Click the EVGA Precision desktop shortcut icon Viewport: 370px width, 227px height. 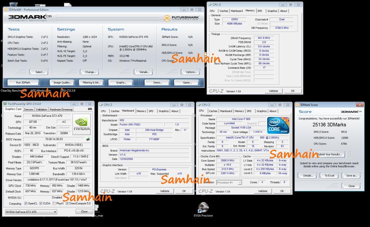(203, 207)
